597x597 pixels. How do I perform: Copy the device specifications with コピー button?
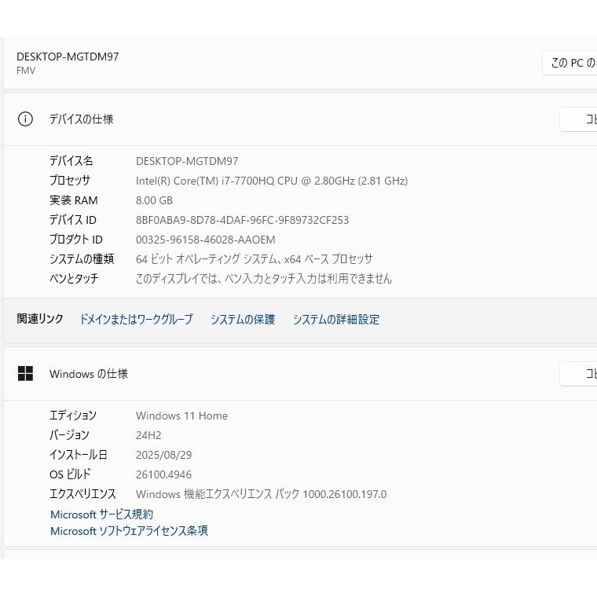pos(580,119)
